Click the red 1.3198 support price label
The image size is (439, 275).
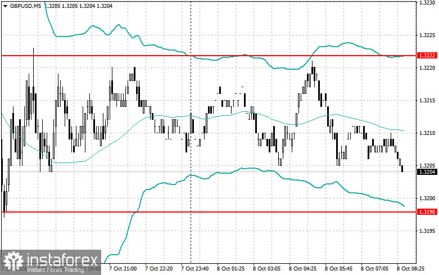(427, 211)
